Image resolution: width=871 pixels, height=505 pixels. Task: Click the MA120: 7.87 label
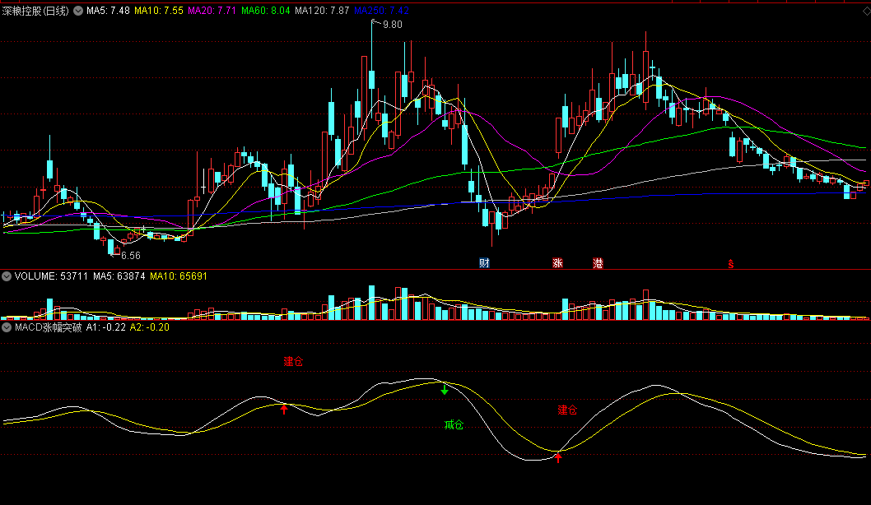coord(322,11)
